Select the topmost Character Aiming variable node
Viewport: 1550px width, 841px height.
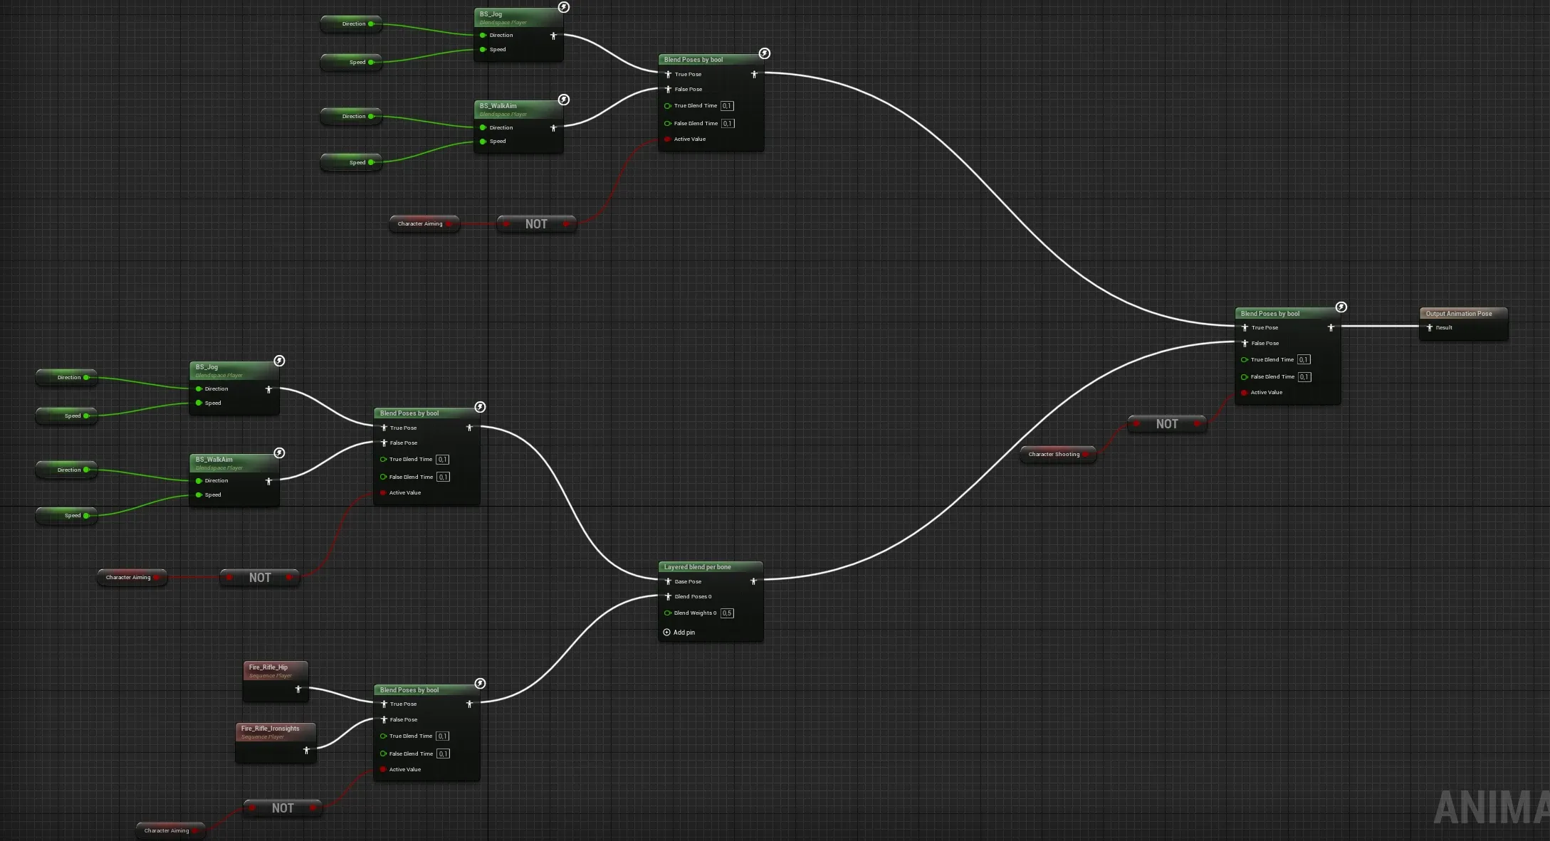[x=424, y=224]
